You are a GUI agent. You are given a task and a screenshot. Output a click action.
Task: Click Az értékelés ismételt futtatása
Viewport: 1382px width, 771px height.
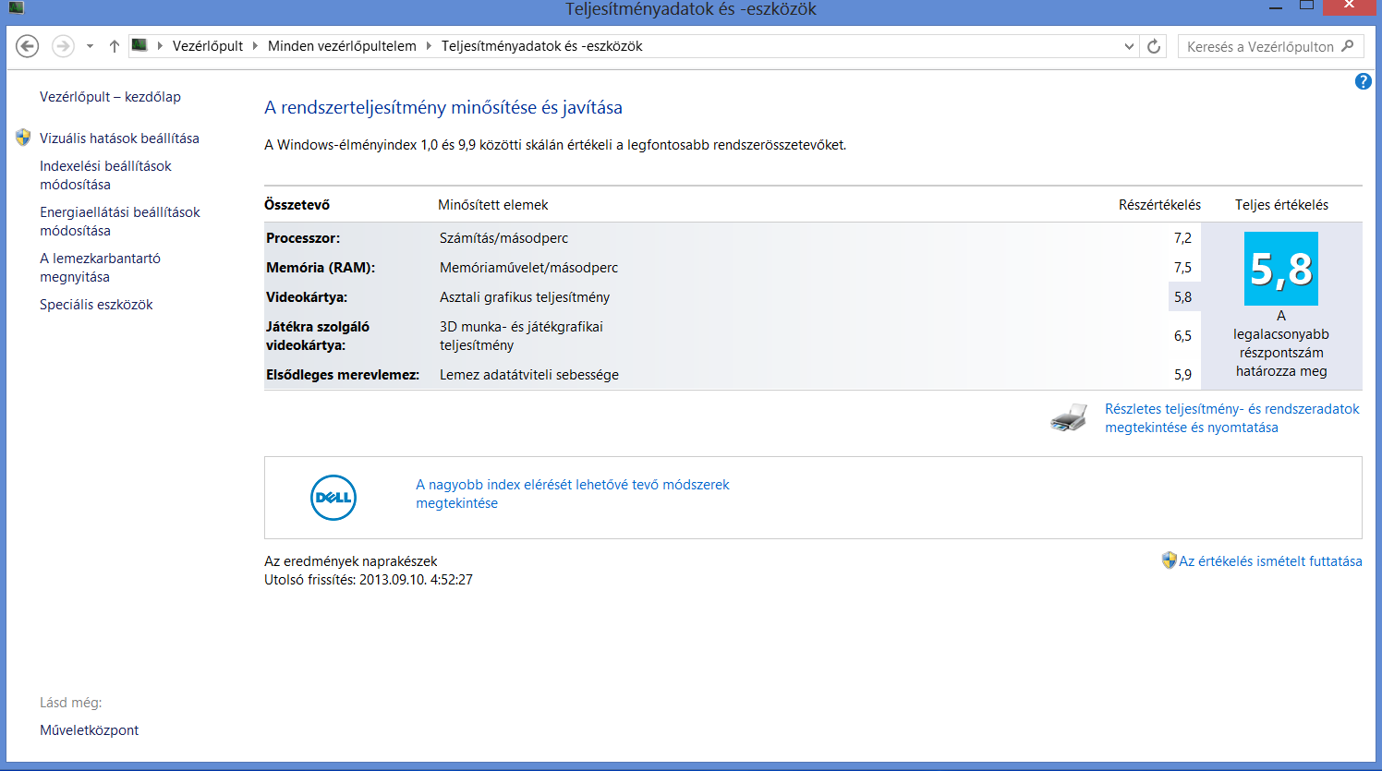(x=1270, y=561)
